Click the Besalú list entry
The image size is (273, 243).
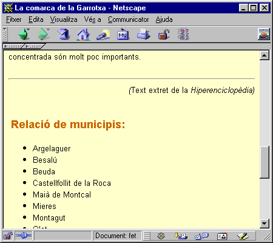45,160
